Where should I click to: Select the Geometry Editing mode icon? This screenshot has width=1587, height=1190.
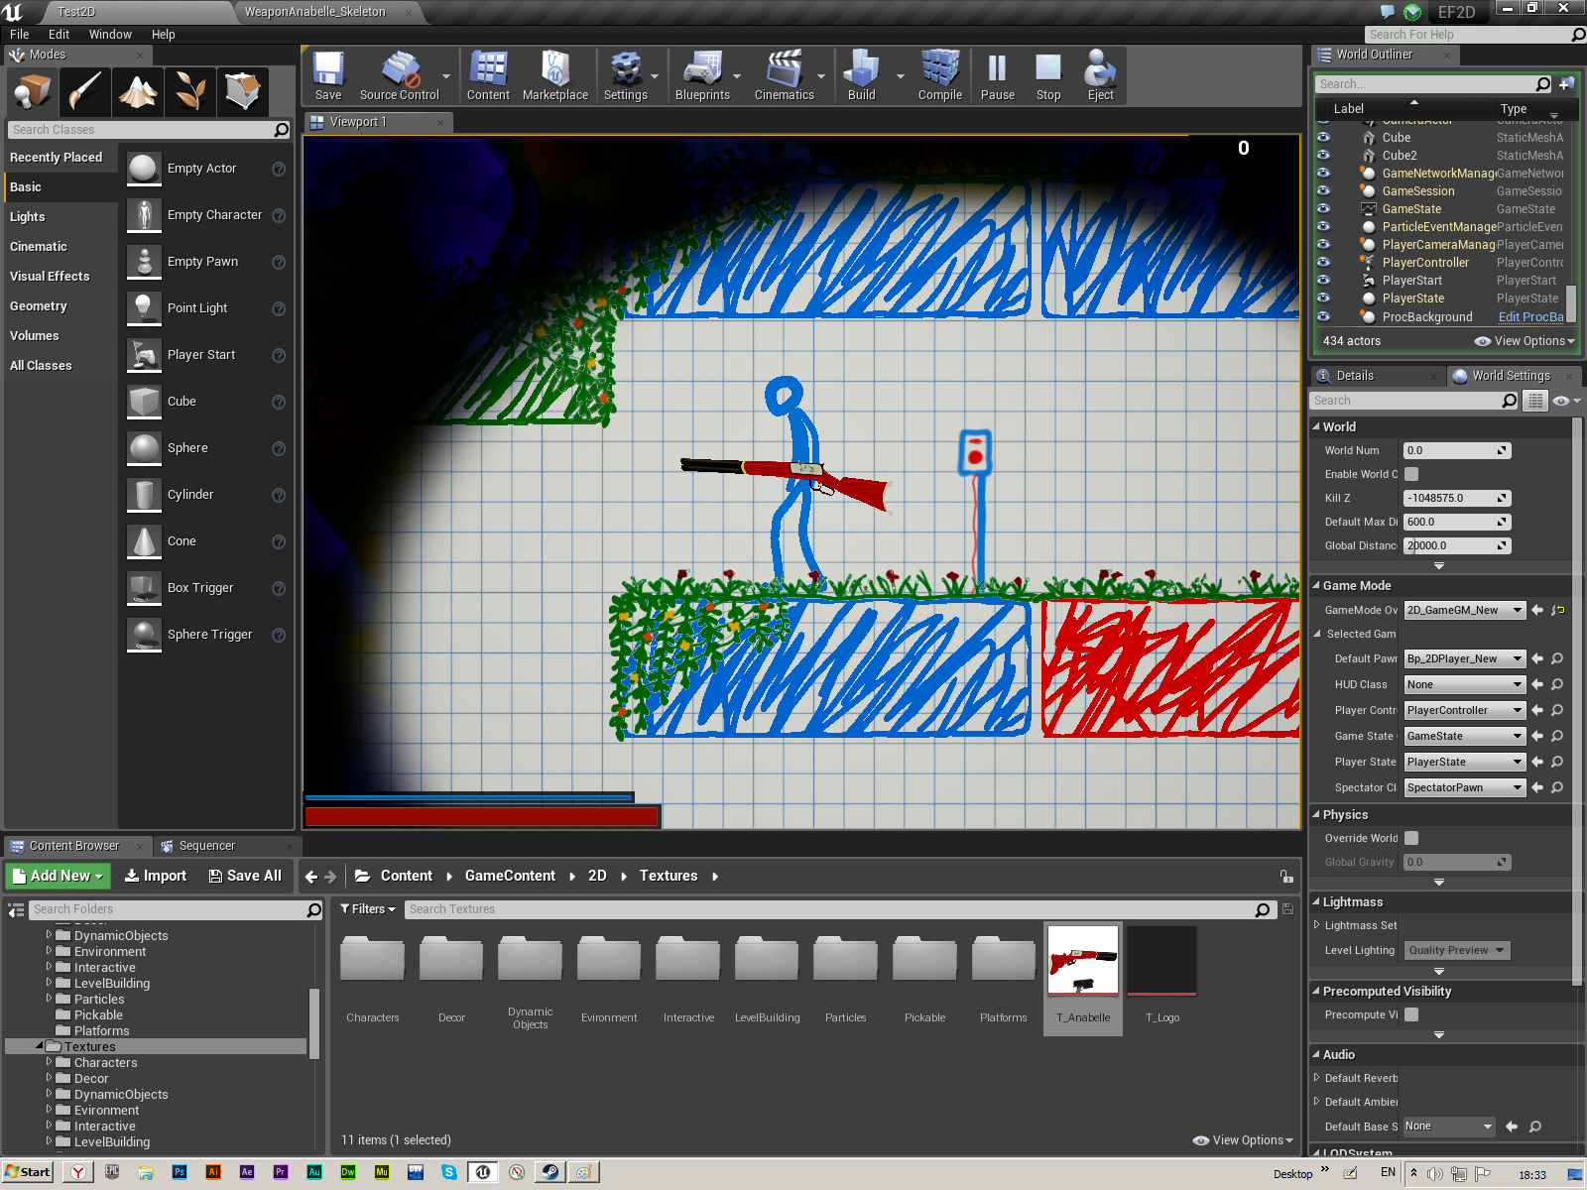click(243, 91)
